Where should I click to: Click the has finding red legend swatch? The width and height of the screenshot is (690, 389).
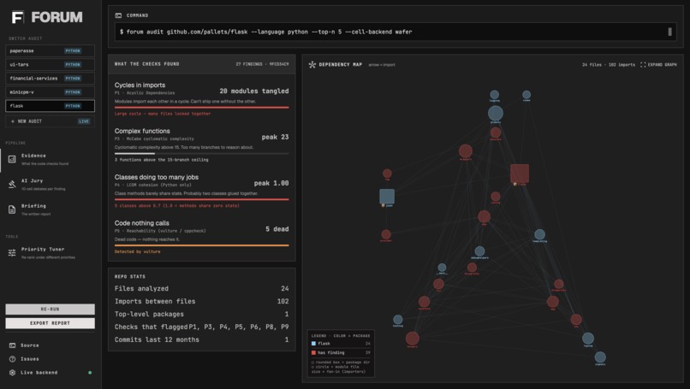tap(314, 352)
